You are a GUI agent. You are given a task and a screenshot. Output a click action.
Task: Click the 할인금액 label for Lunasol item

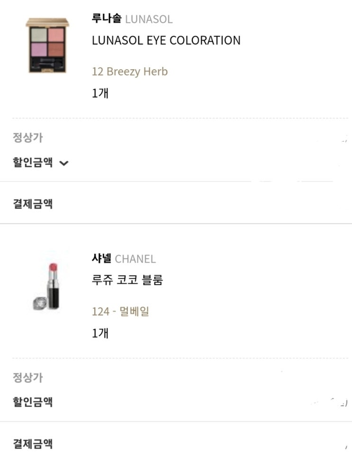[32, 163]
